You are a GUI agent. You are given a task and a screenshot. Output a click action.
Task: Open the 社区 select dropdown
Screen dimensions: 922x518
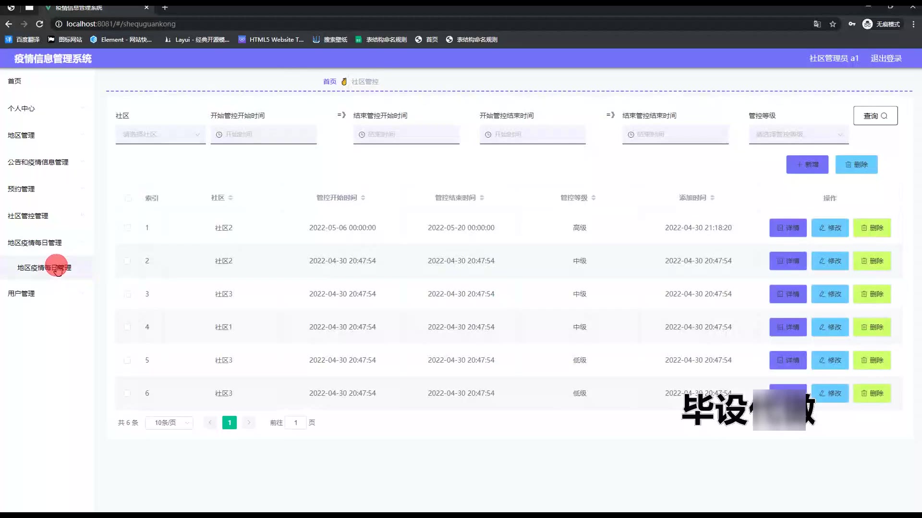[160, 134]
